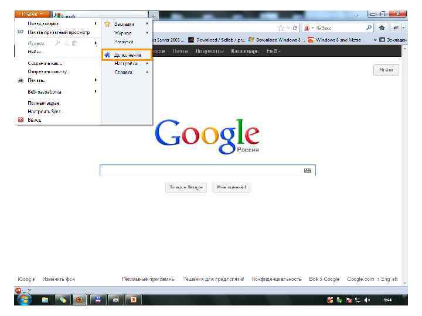Open the floppy disk taskbar app

point(98,300)
